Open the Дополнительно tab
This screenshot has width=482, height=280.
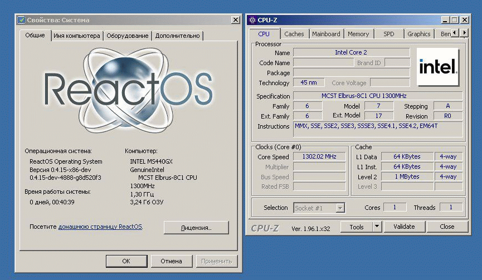click(177, 36)
